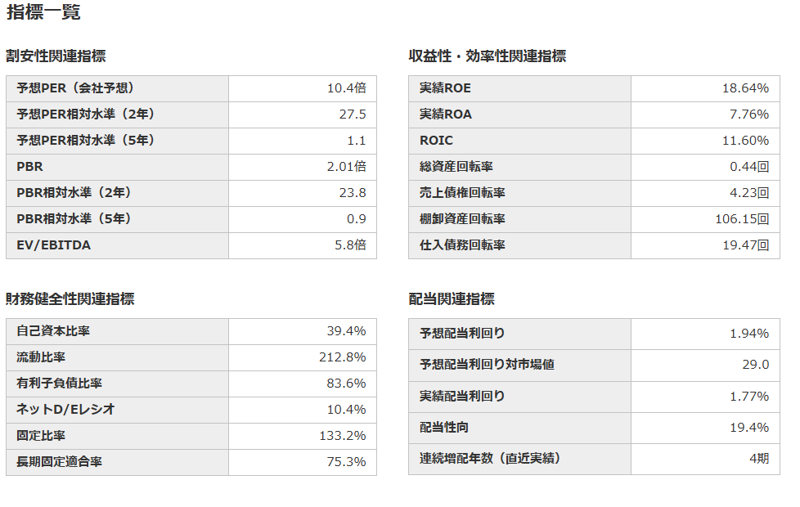Click the 財務健全性関連指標 section heading

coord(70,299)
